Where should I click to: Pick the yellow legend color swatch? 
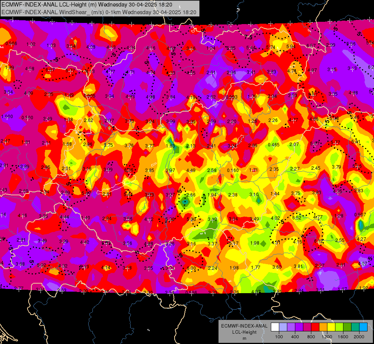coord(331,327)
